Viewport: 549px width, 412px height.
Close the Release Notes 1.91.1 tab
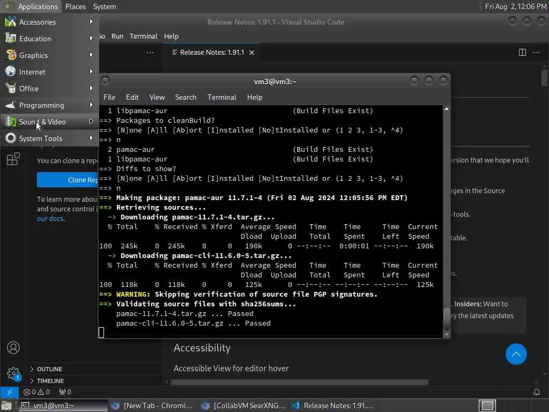click(252, 53)
